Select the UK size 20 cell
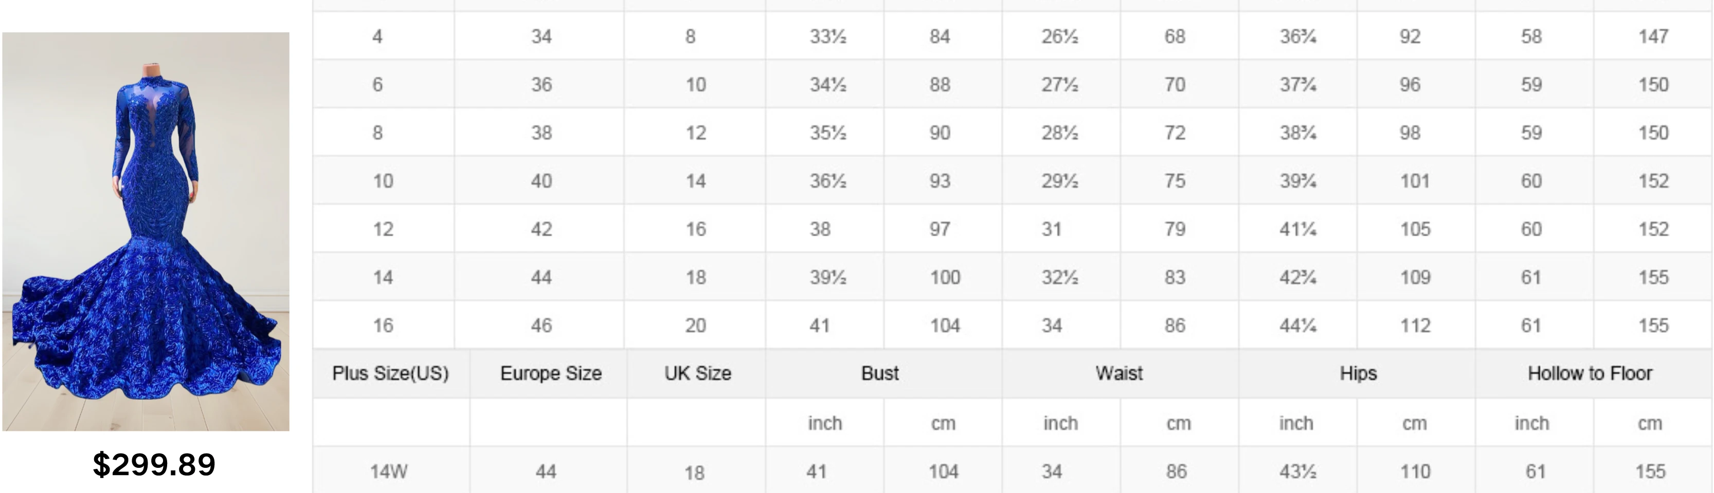This screenshot has height=493, width=1714. [x=695, y=325]
